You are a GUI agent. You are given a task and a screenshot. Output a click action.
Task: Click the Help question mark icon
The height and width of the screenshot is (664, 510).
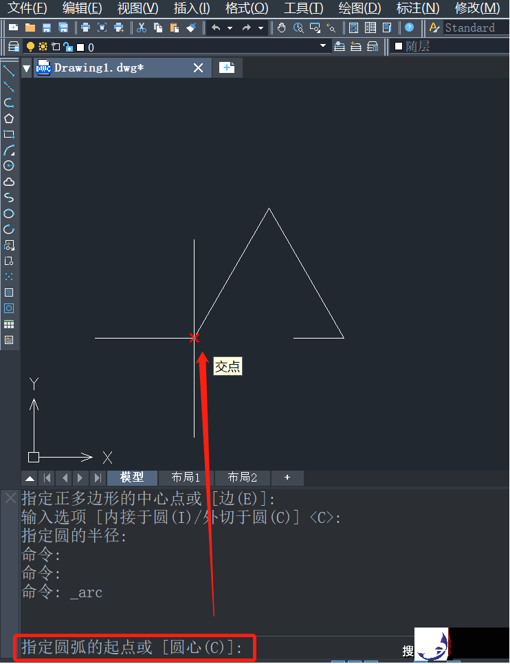click(x=409, y=28)
